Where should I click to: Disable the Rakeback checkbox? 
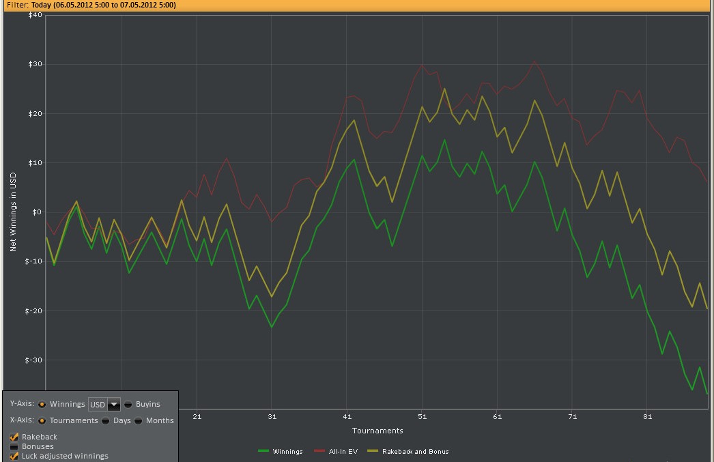[14, 437]
